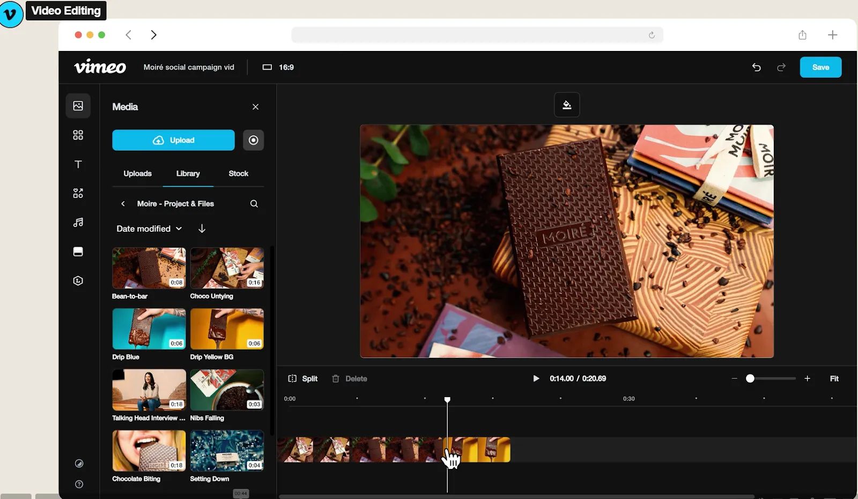Click Fit to fit the timeline

[x=834, y=379]
